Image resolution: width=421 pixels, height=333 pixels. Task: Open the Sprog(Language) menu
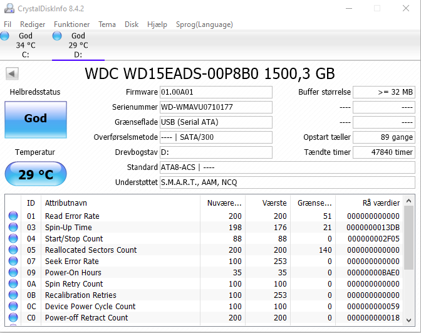pyautogui.click(x=204, y=24)
